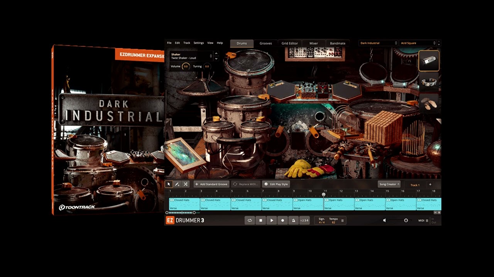
Task: Click the tempo value 82
Action: pos(333,222)
